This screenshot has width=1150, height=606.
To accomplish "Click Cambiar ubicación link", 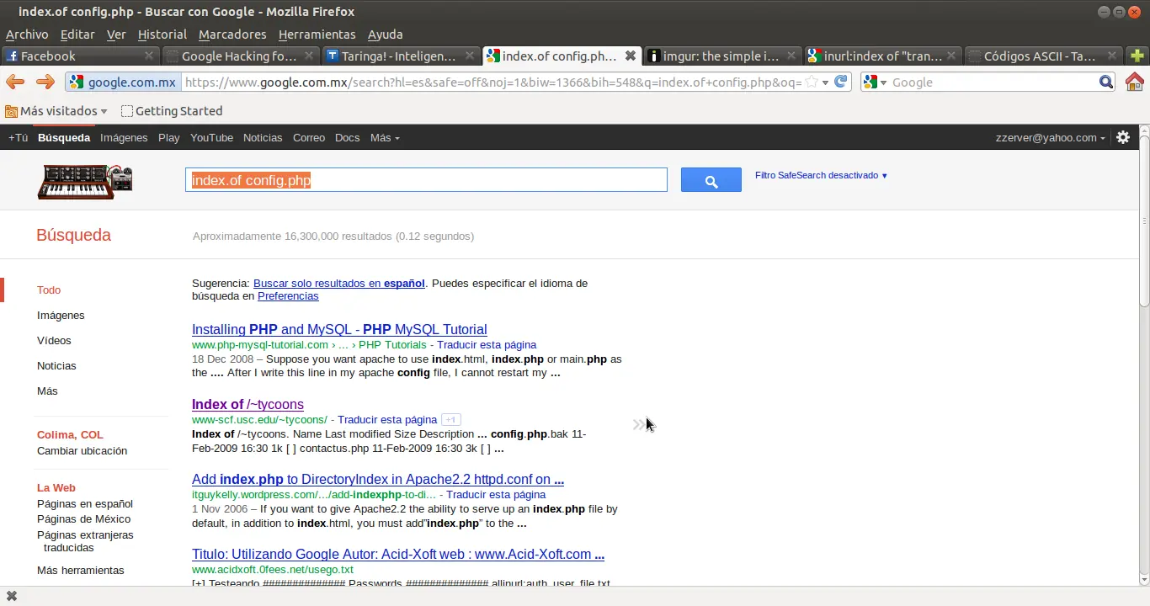I will [82, 450].
